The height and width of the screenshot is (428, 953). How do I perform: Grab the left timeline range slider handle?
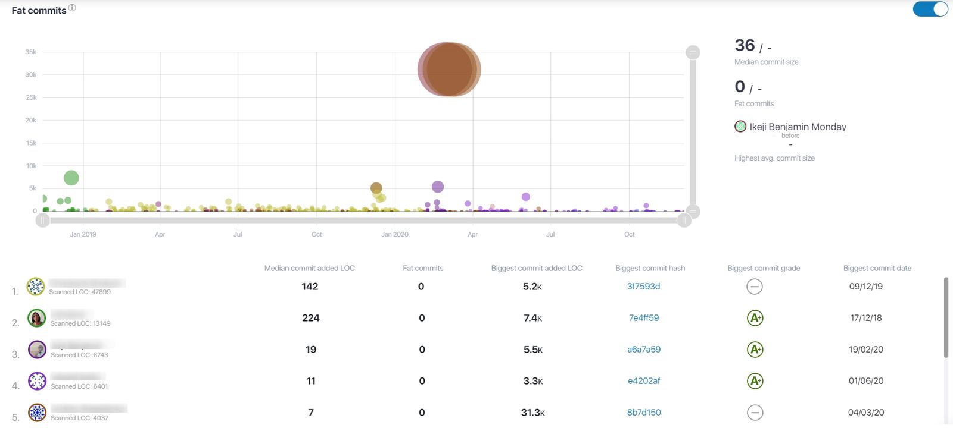click(x=42, y=219)
